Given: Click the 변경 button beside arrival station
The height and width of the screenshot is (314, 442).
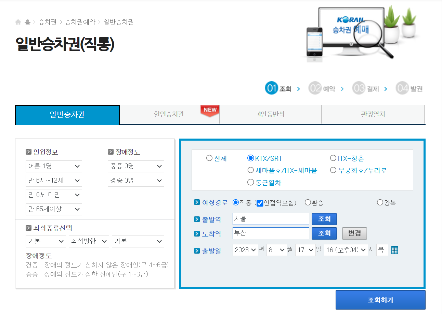Looking at the screenshot, I should [x=354, y=233].
